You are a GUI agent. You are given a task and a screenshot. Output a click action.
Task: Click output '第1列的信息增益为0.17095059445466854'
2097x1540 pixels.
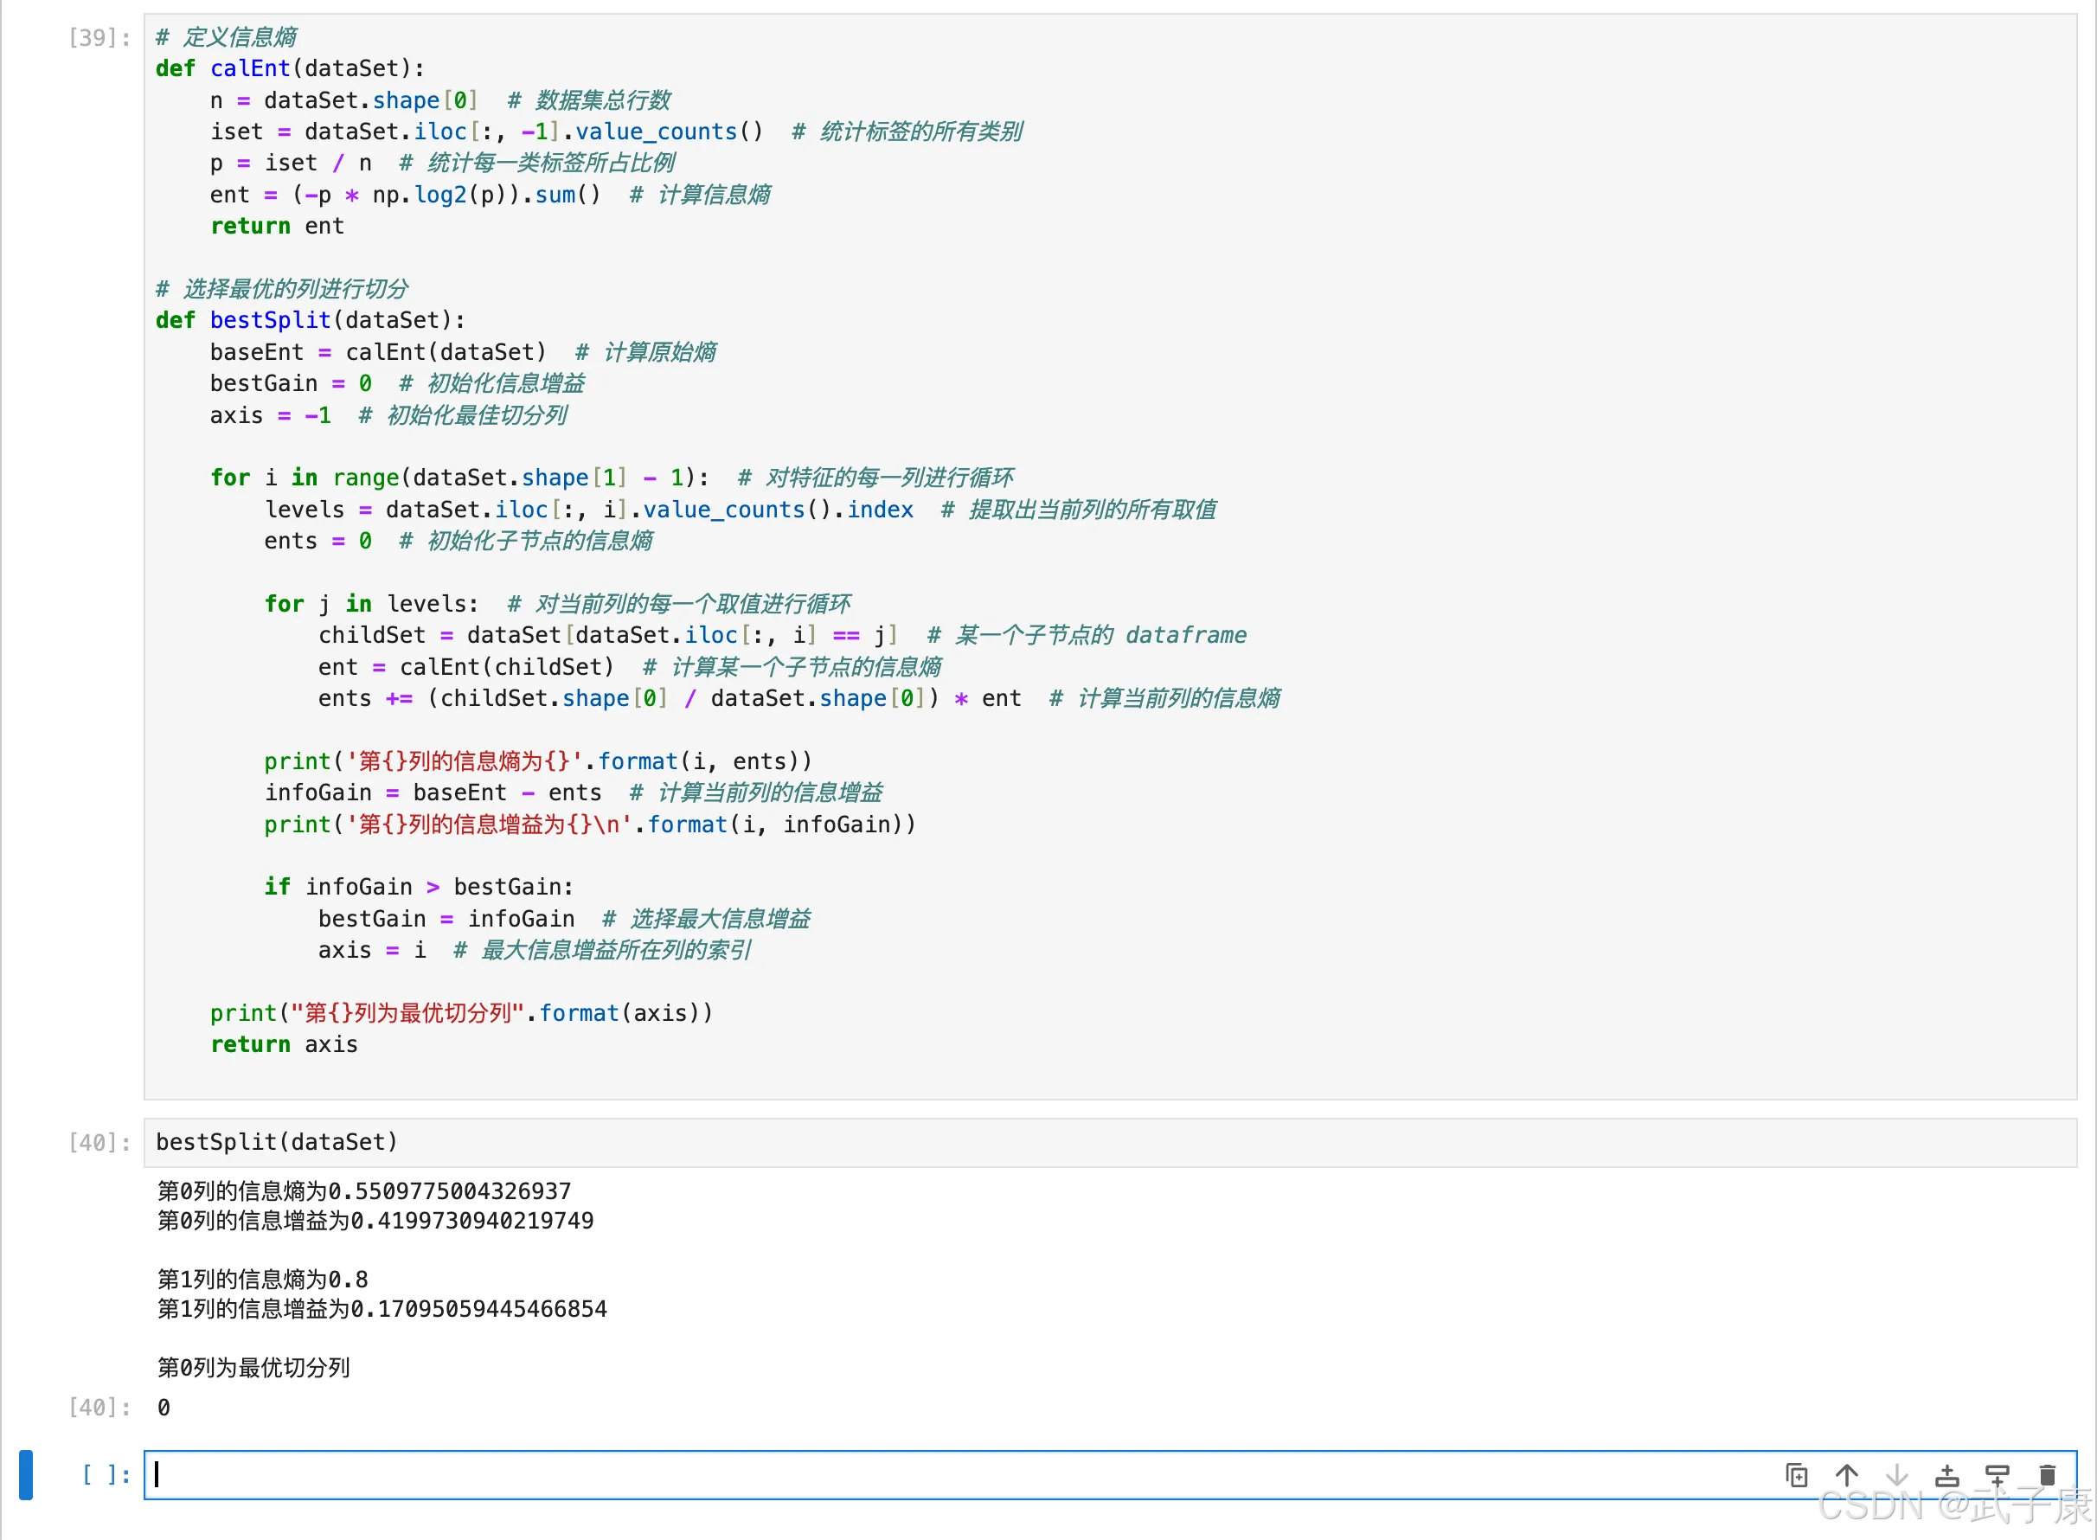click(x=382, y=1309)
